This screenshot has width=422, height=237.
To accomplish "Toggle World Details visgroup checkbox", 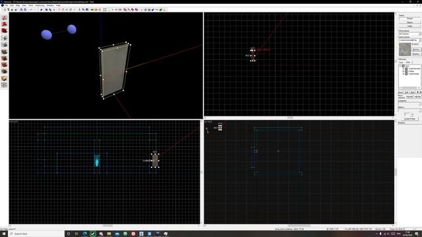I will [x=406, y=74].
